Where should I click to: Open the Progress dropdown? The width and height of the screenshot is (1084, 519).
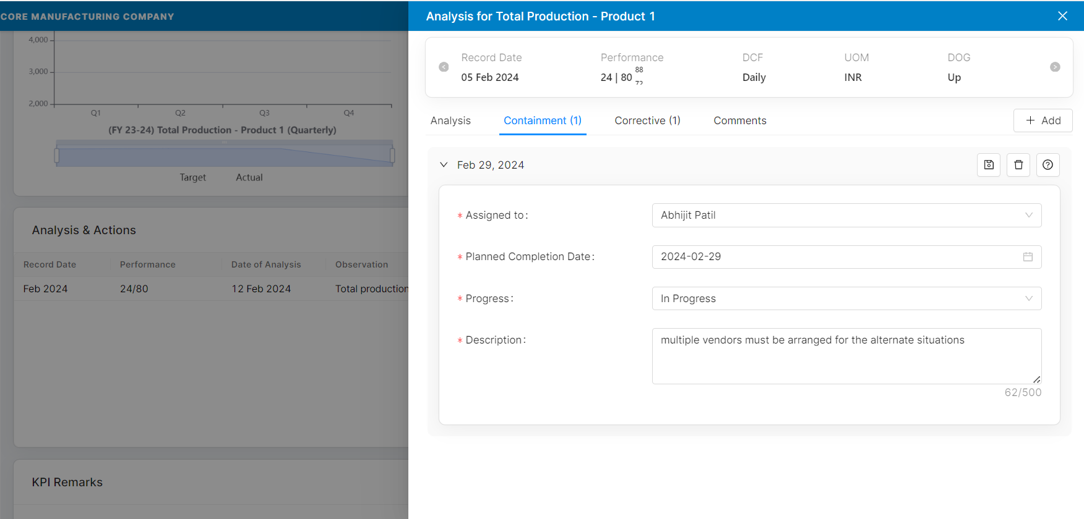click(x=846, y=298)
